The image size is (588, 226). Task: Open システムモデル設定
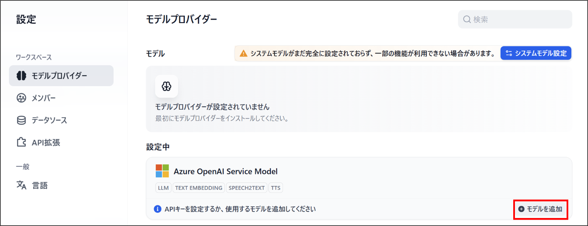click(x=536, y=53)
